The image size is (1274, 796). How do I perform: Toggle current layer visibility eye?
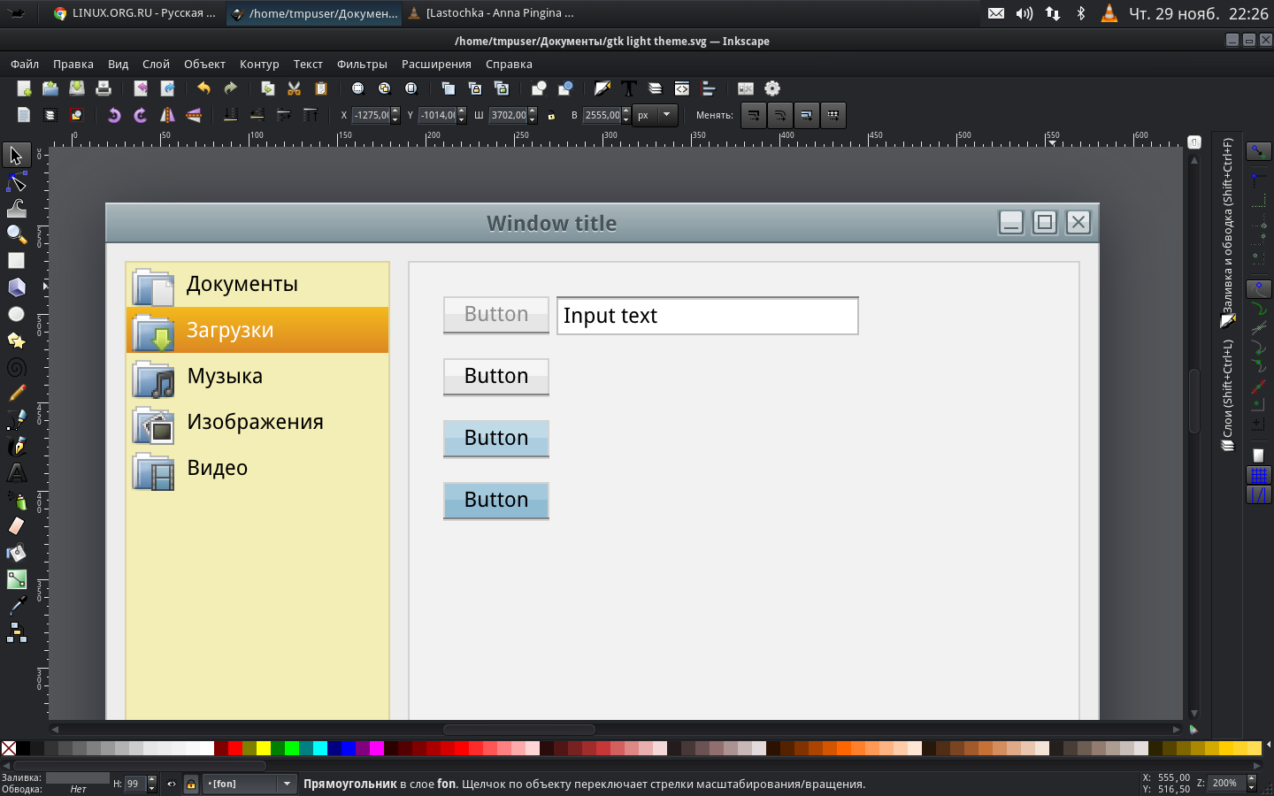click(172, 784)
